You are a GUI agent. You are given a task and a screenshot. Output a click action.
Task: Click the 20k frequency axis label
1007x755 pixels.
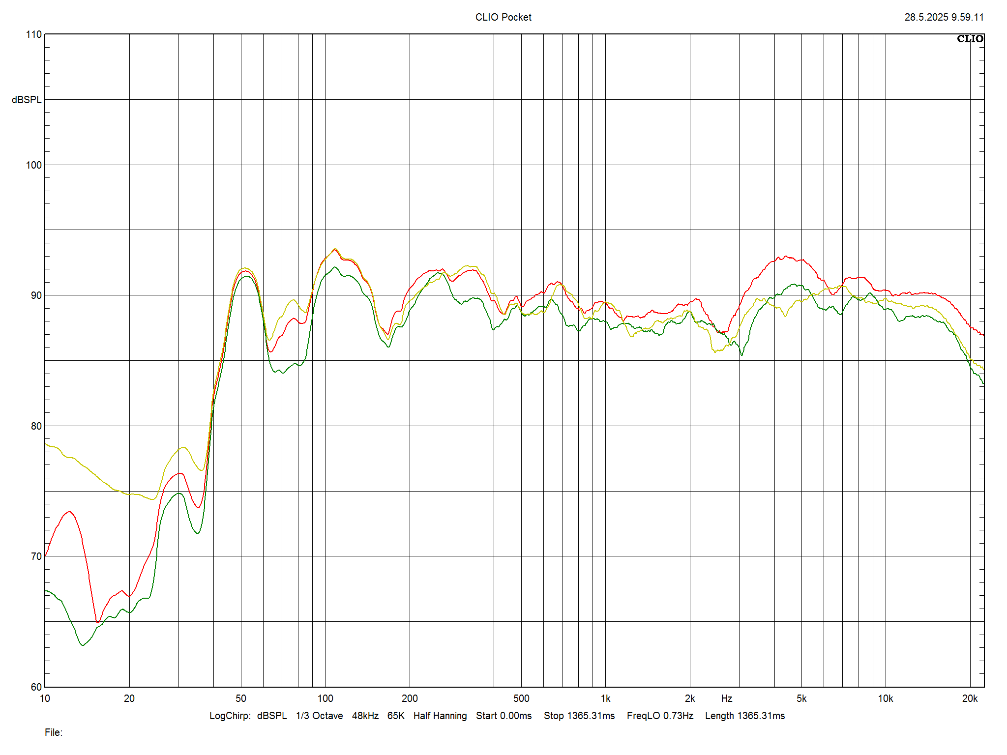tap(969, 698)
